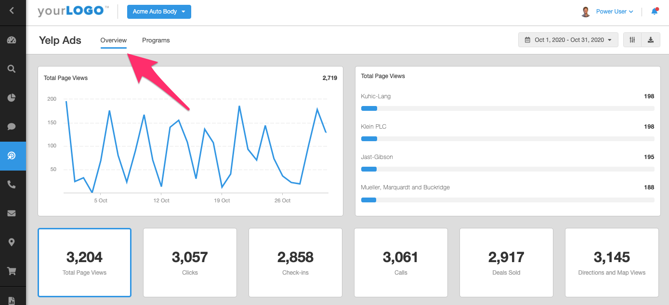Select the Overview tab
The image size is (669, 305).
click(113, 40)
